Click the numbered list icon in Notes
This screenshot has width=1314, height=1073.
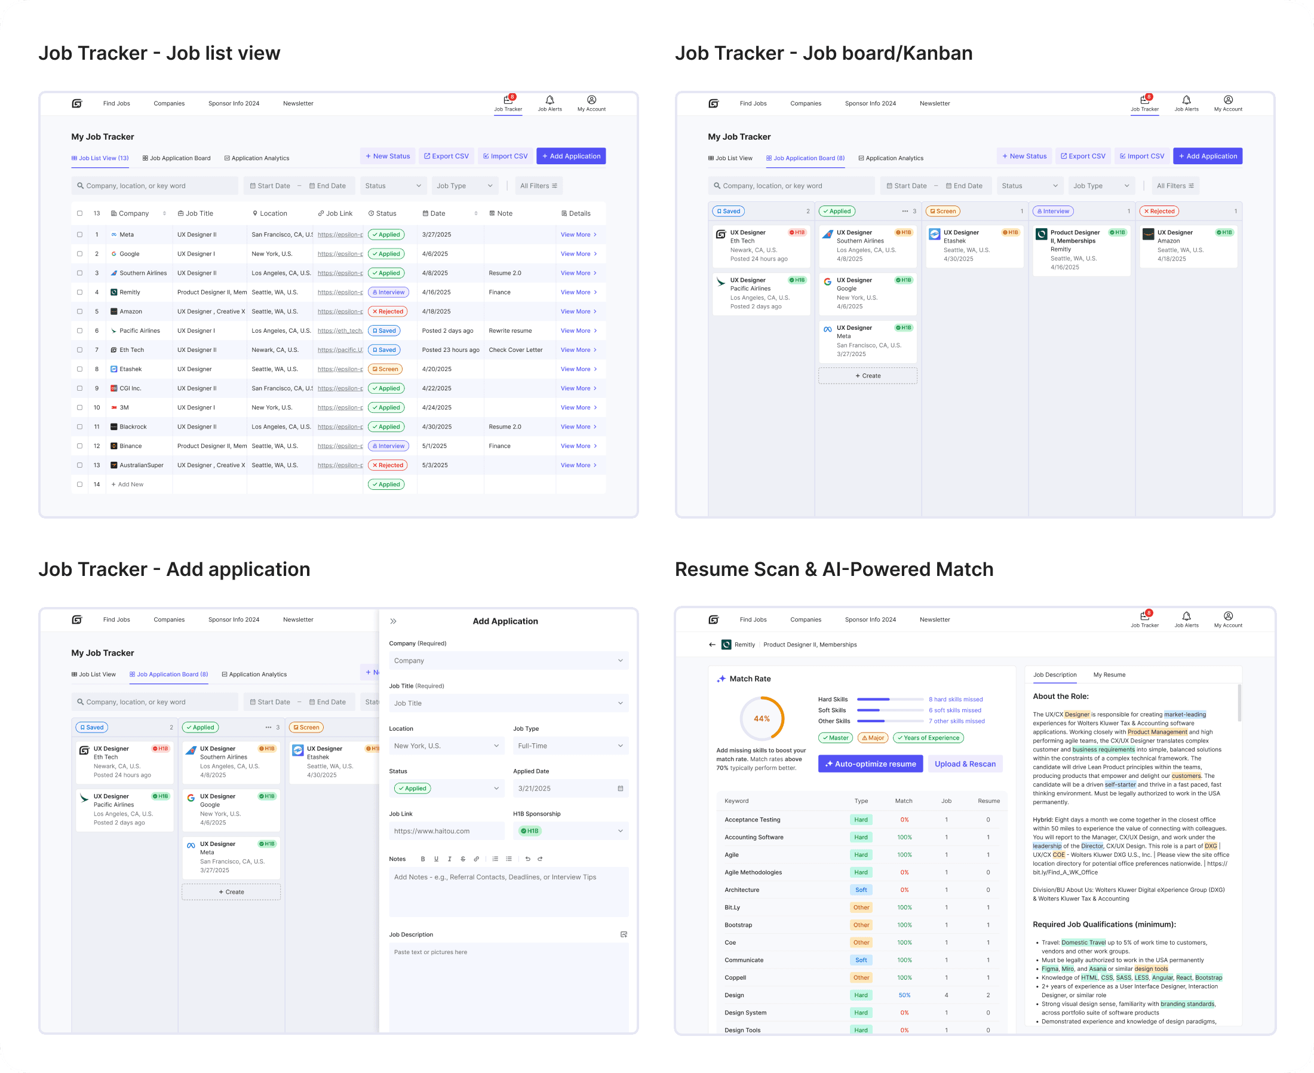496,859
